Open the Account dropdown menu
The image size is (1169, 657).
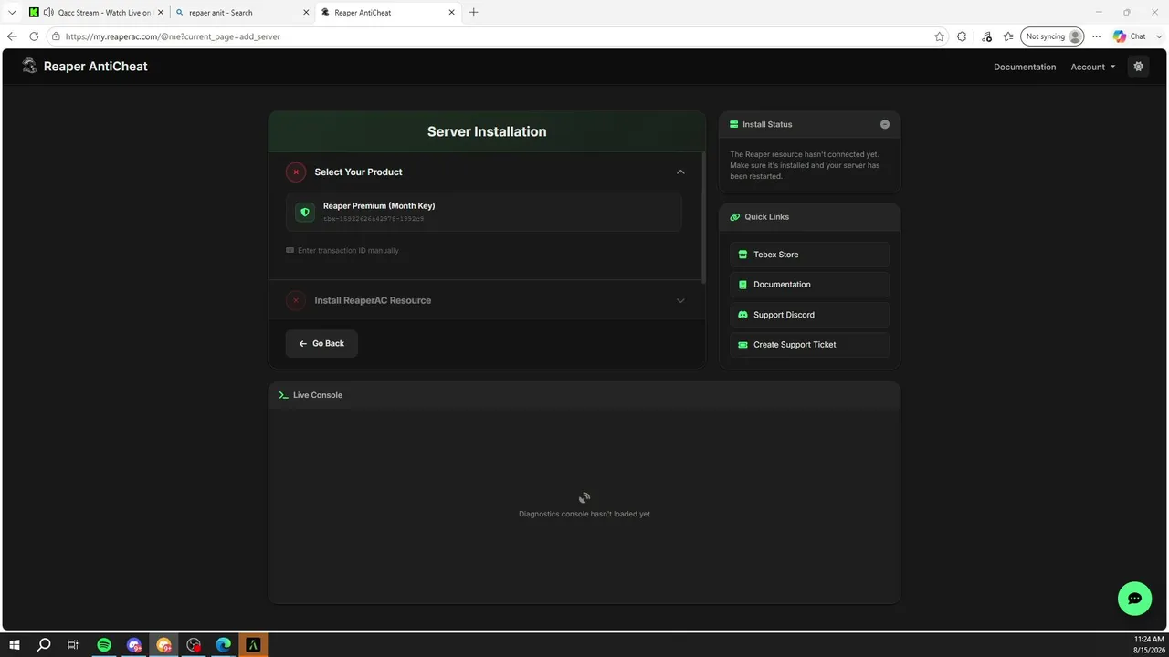click(x=1093, y=67)
